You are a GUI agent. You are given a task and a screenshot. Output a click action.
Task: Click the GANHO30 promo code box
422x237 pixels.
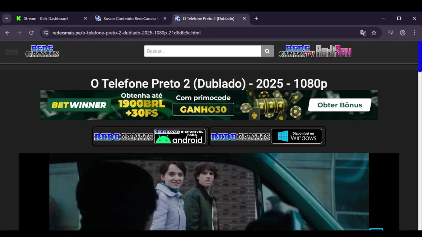point(203,110)
